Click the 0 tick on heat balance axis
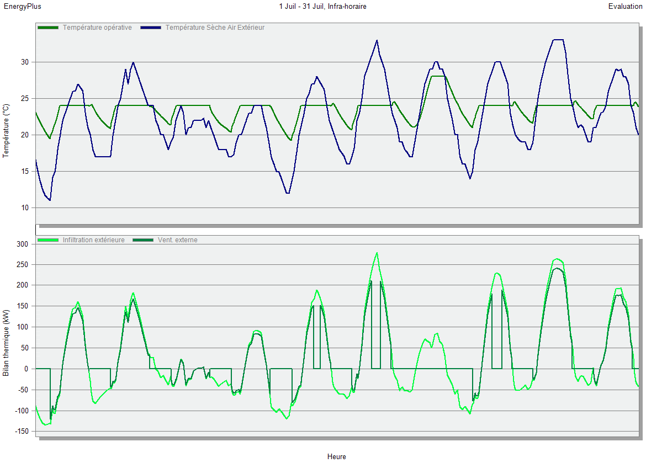 tap(27, 369)
